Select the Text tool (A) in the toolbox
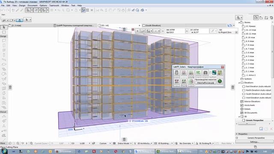Screen dimensions: 274x154 pyautogui.click(x=4, y=126)
